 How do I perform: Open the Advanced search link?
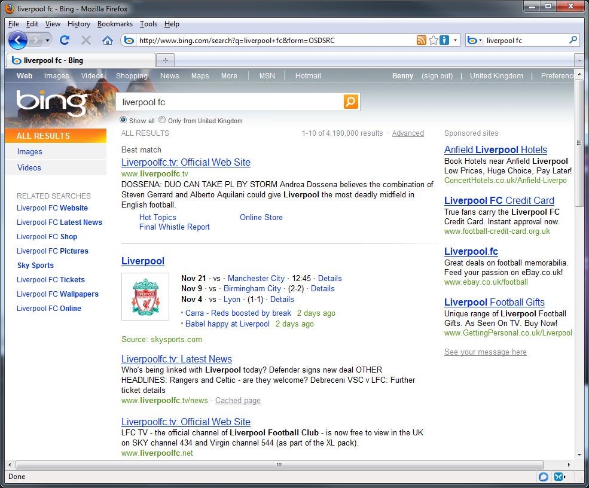[408, 133]
